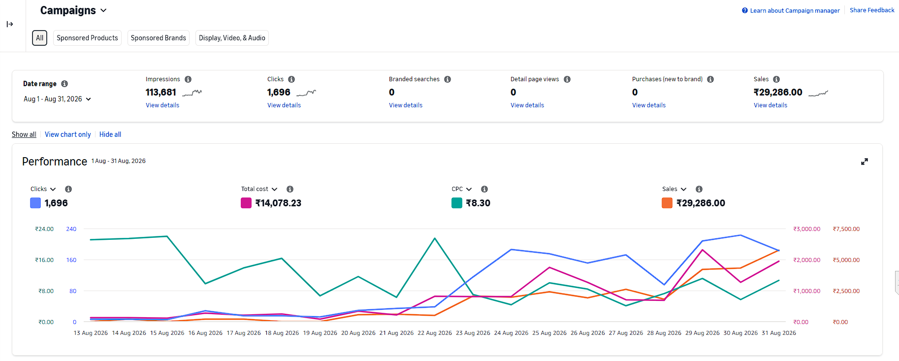Click View details under Detail page views
The image size is (899, 361).
[x=527, y=105]
